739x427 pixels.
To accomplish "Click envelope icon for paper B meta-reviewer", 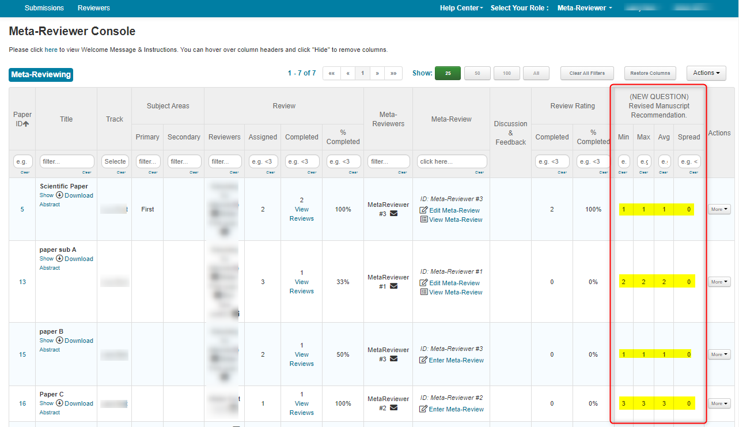I will tap(394, 359).
